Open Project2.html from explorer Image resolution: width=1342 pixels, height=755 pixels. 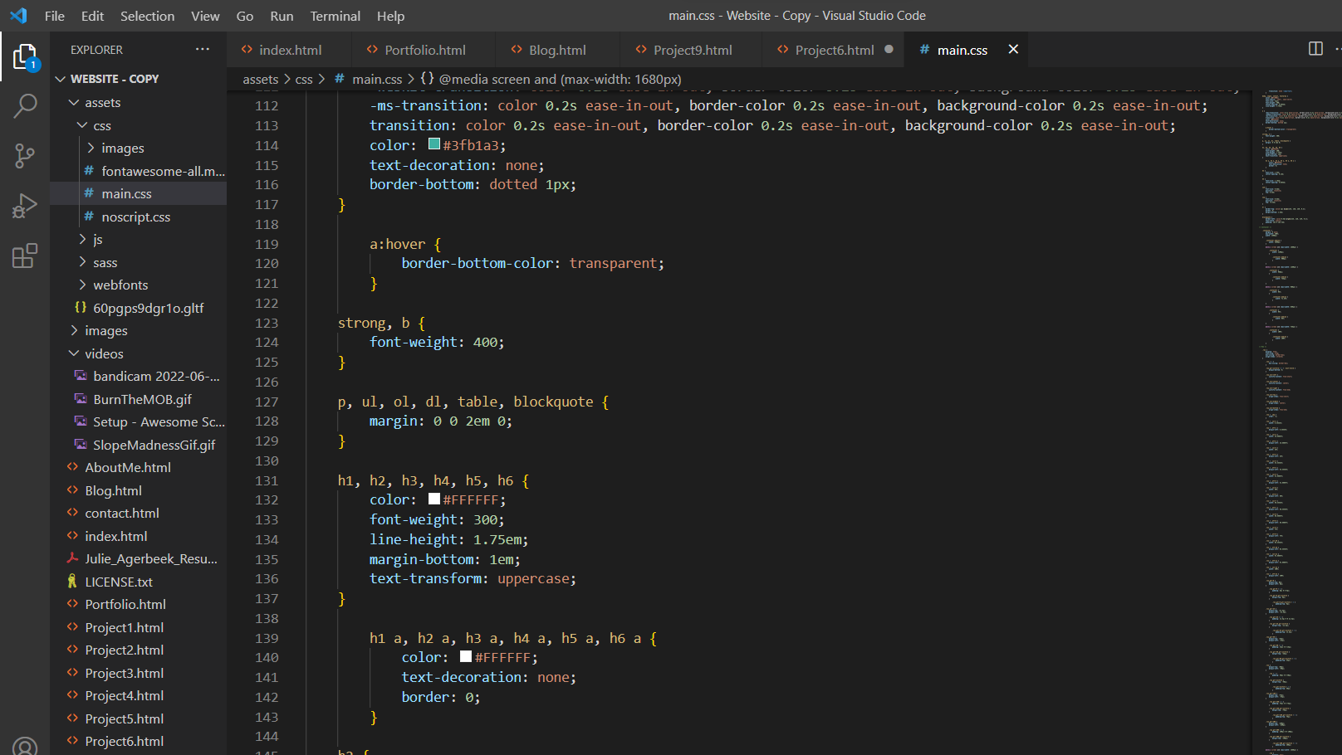tap(138, 650)
